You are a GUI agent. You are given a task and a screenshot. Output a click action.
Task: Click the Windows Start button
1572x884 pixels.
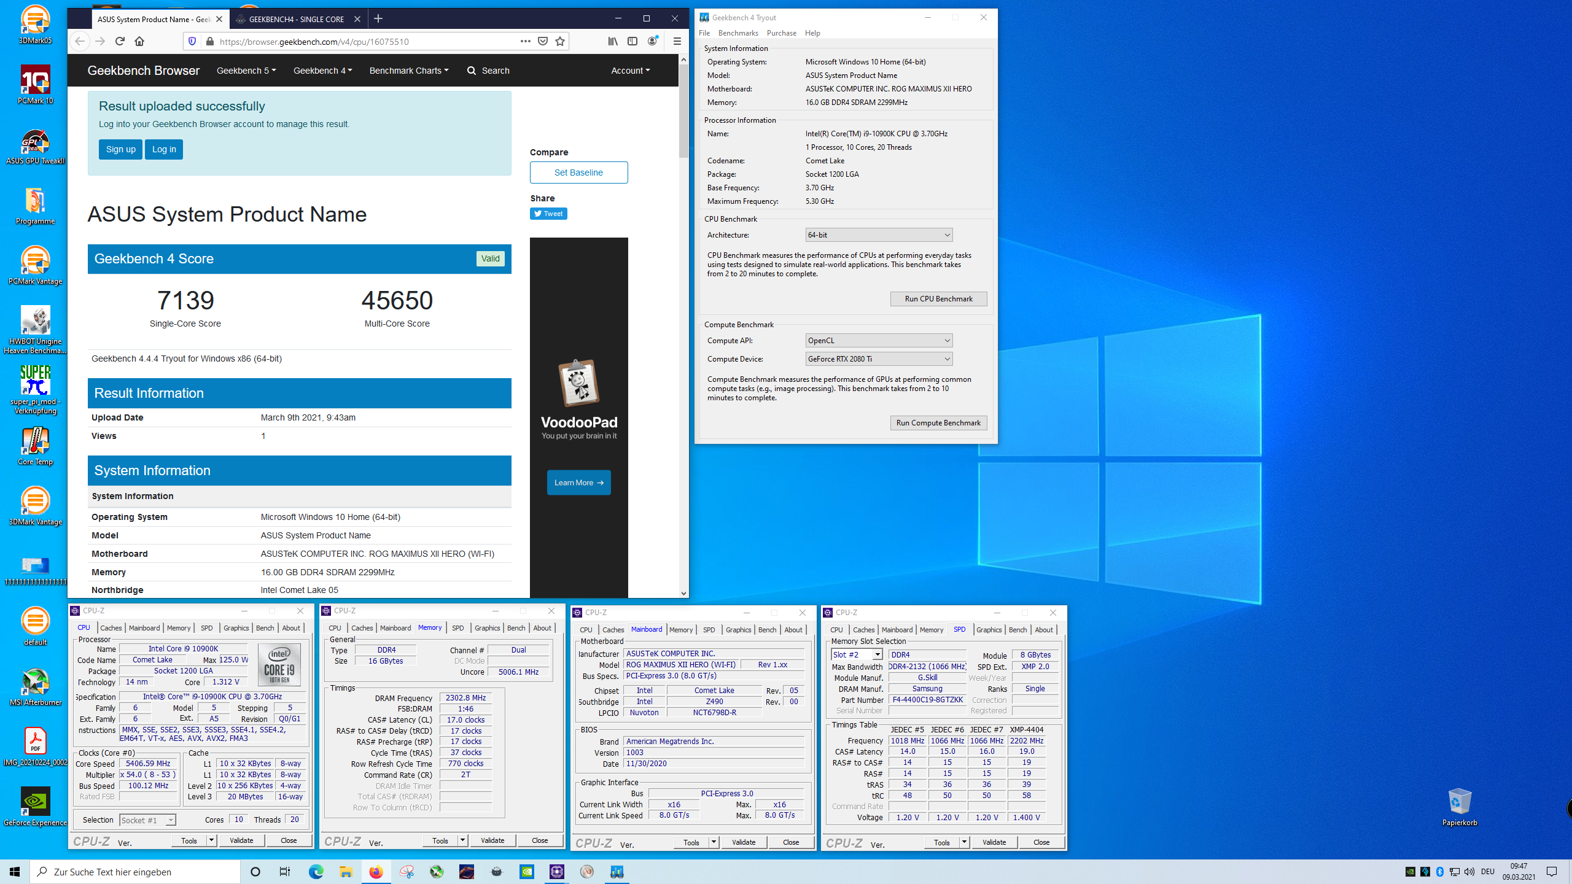click(15, 872)
